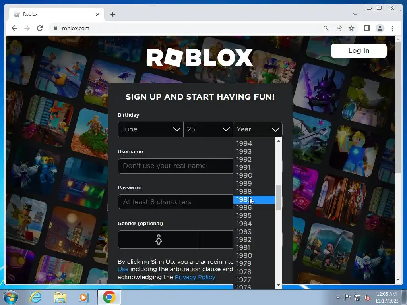Pick 1979 in the year list
Image resolution: width=407 pixels, height=305 pixels.
pyautogui.click(x=254, y=264)
